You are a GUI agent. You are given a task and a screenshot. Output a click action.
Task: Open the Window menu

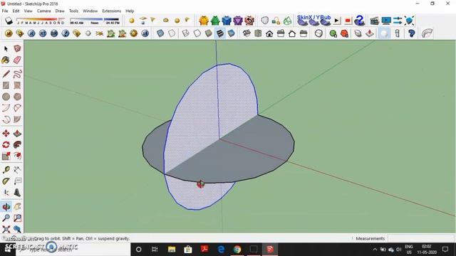point(90,11)
